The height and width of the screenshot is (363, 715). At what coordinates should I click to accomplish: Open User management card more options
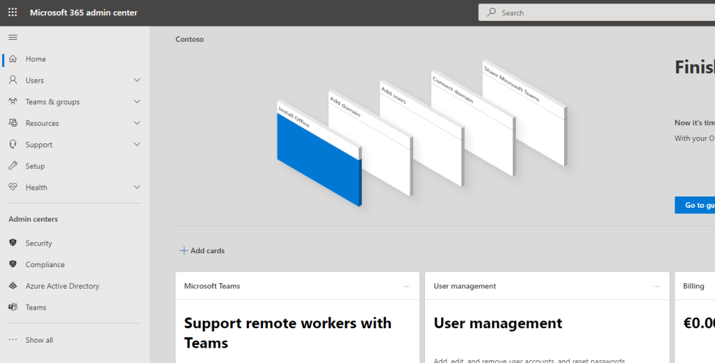click(656, 286)
